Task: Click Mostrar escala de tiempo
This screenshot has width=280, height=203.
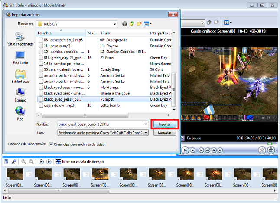Action: [80, 162]
